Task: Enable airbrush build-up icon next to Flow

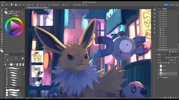Action: click(50, 5)
